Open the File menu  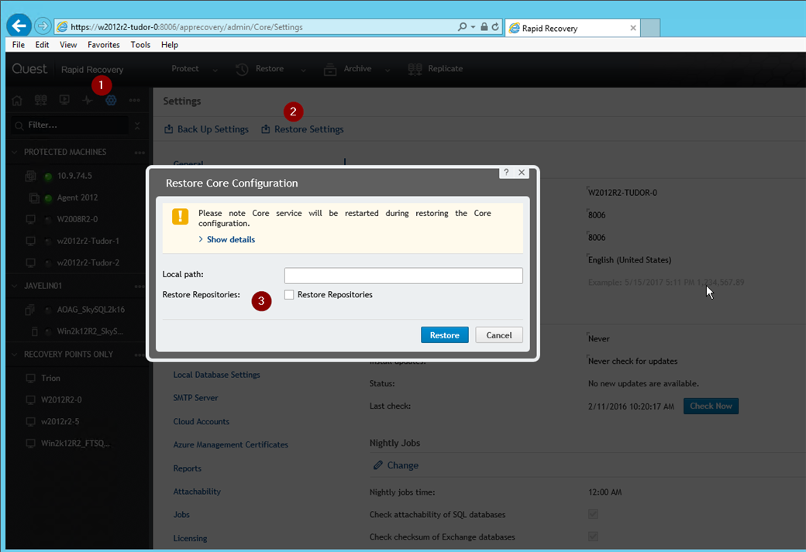coord(19,45)
